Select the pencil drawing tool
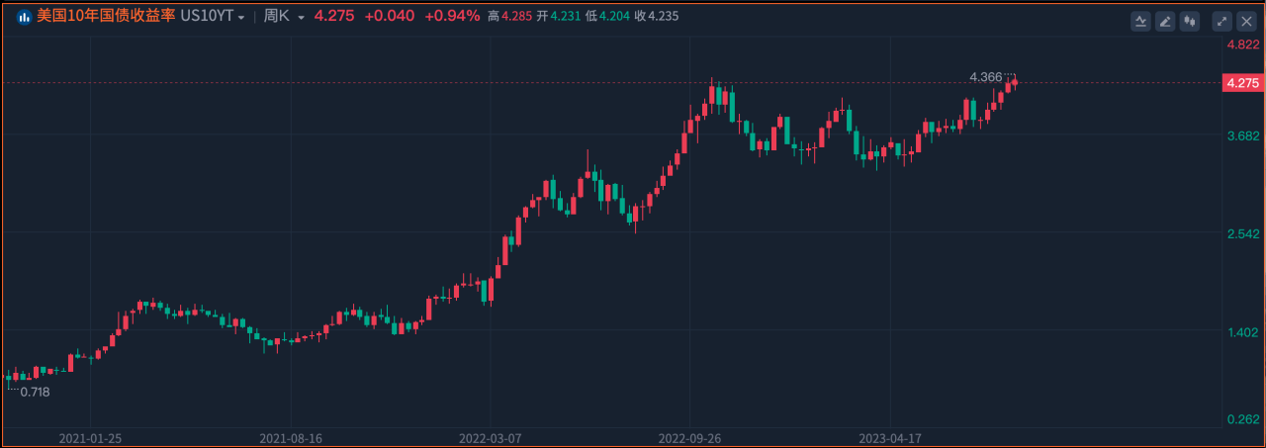Viewport: 1266px width, 448px height. (x=1165, y=21)
